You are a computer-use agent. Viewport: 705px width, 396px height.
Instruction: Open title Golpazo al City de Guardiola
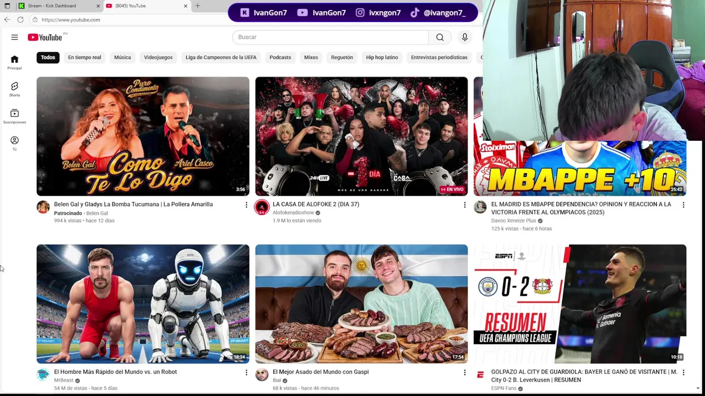pyautogui.click(x=584, y=376)
